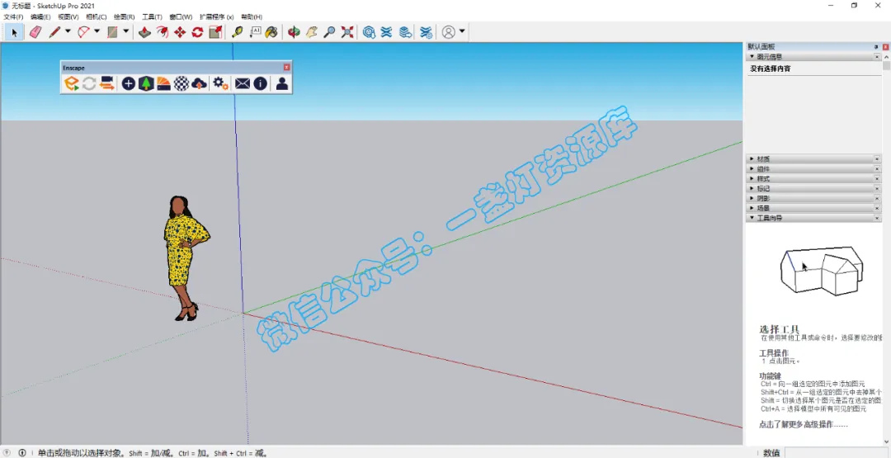Open Enscape settings gears icon
Viewport: 891px width, 458px height.
pyautogui.click(x=220, y=84)
